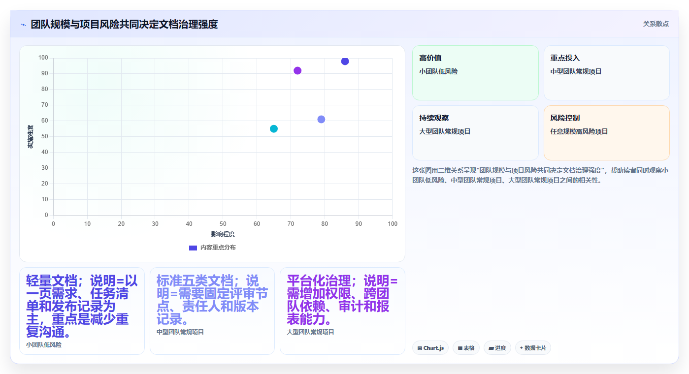Select the 轻量文档 summary card
Viewport: 689px width, 374px height.
coord(82,311)
